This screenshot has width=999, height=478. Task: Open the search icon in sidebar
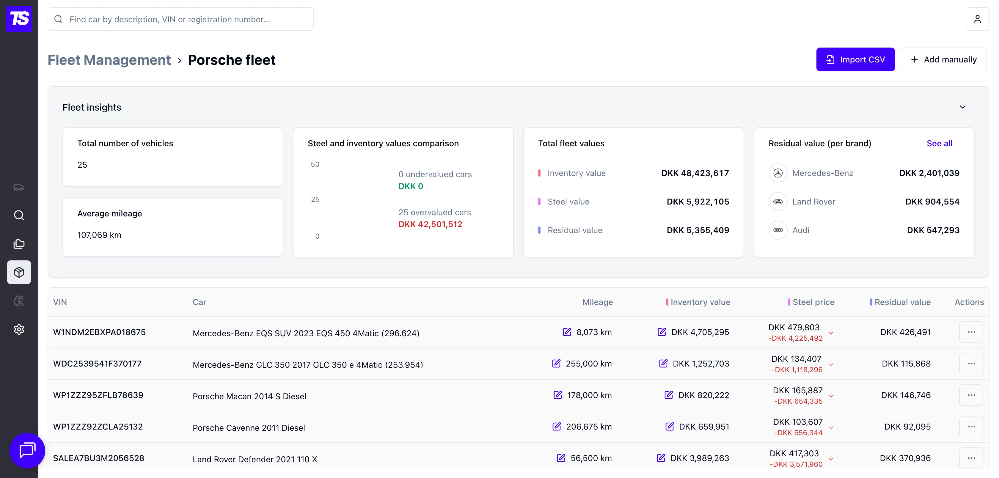pos(19,215)
